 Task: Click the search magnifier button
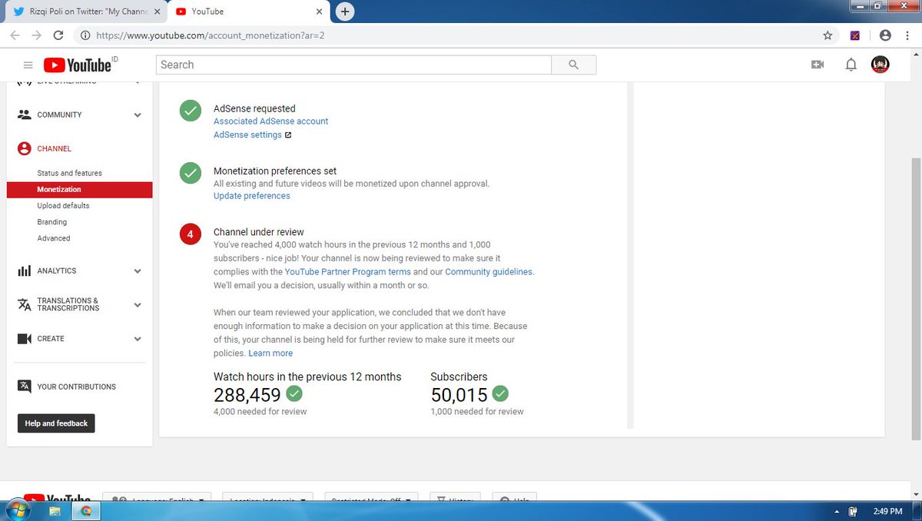[574, 65]
